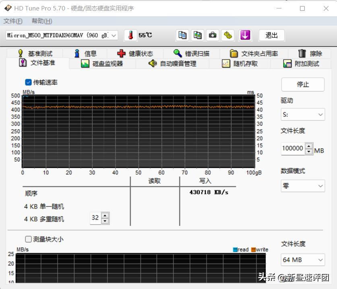This screenshot has height=289, width=337.
Task: Enable the 测量块大小 checkbox
Action: pos(28,239)
